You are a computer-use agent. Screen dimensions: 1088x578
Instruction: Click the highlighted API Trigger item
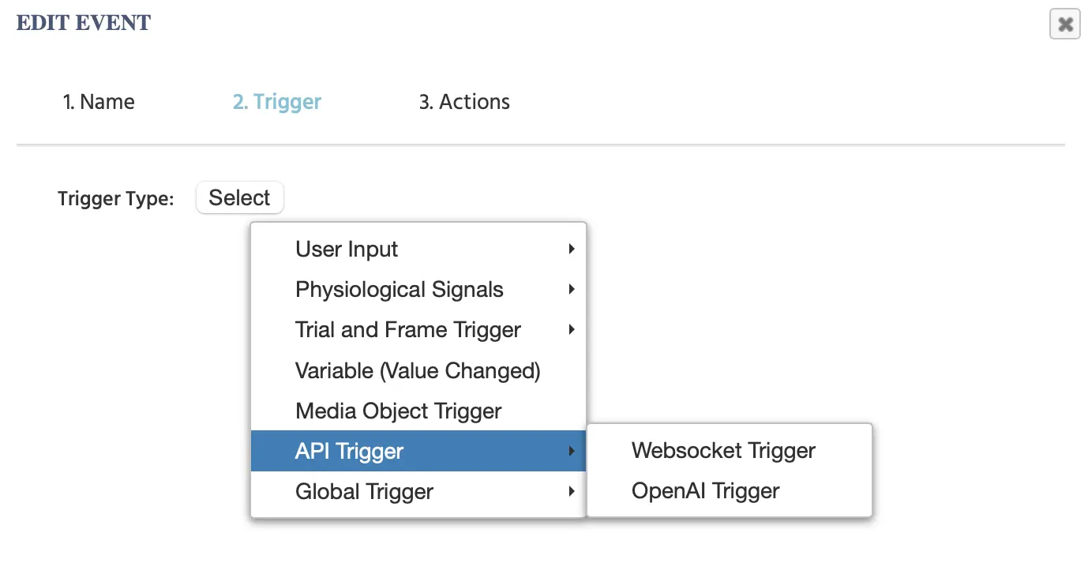[x=349, y=451]
